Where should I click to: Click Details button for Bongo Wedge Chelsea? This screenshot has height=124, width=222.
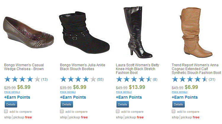pos(11,104)
